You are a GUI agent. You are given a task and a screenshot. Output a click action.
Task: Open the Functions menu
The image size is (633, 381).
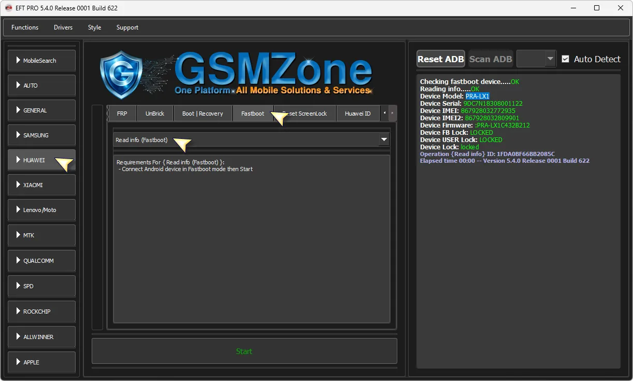pyautogui.click(x=25, y=27)
